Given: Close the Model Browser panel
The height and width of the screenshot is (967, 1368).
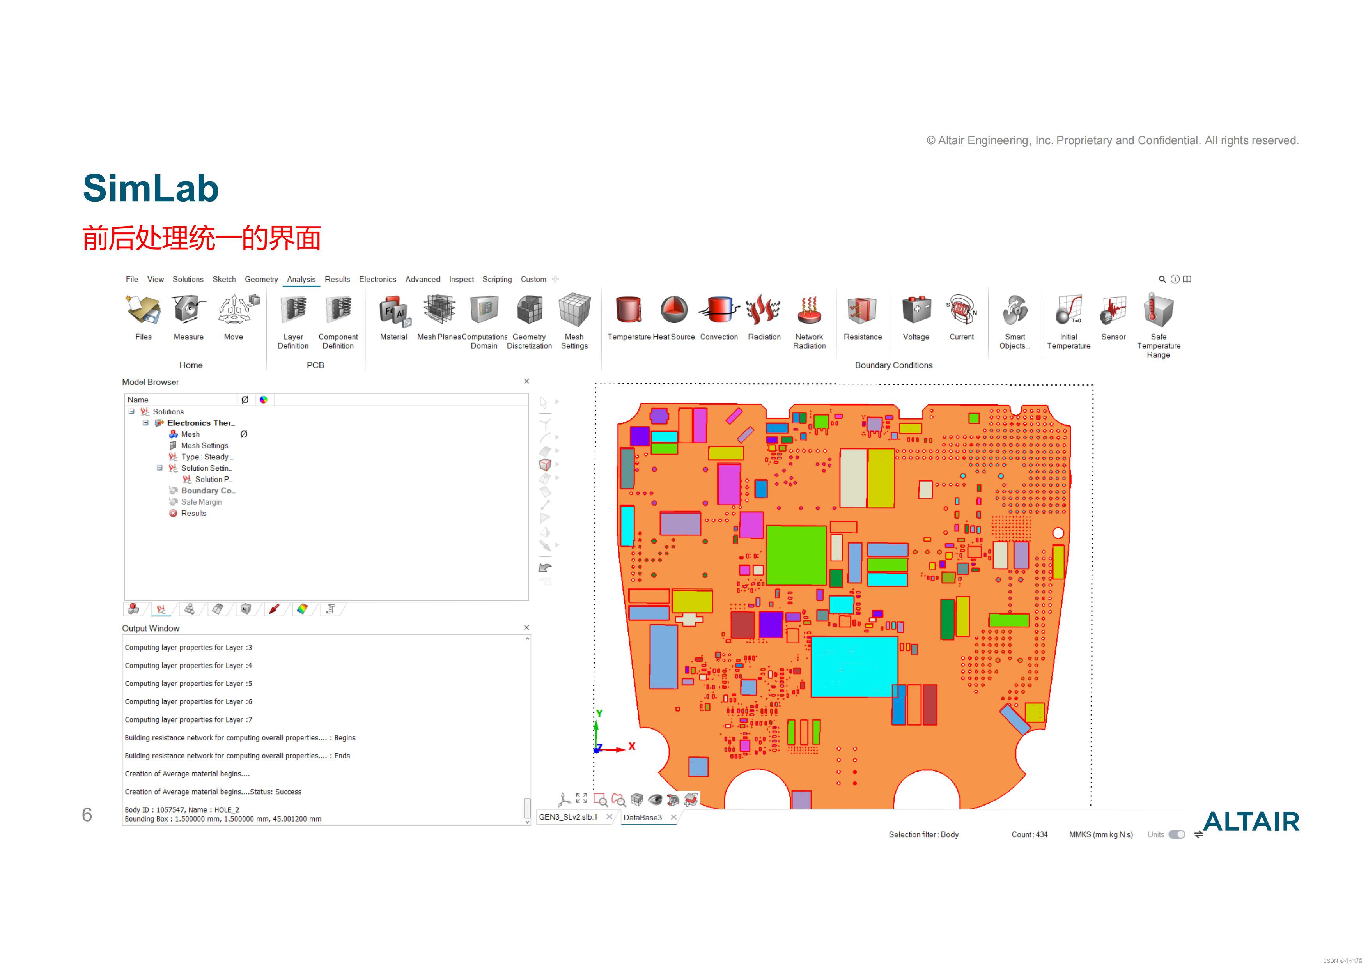Looking at the screenshot, I should coord(526,381).
